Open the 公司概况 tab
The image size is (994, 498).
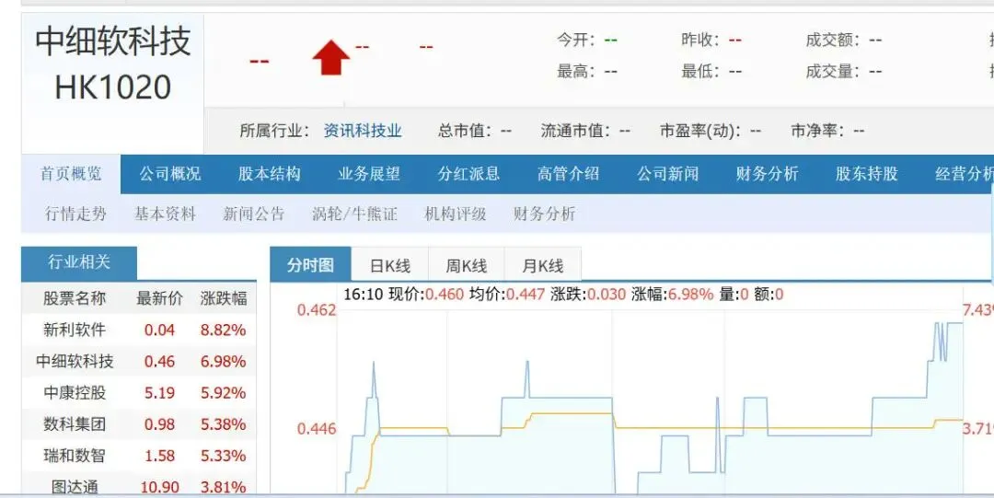coord(170,174)
